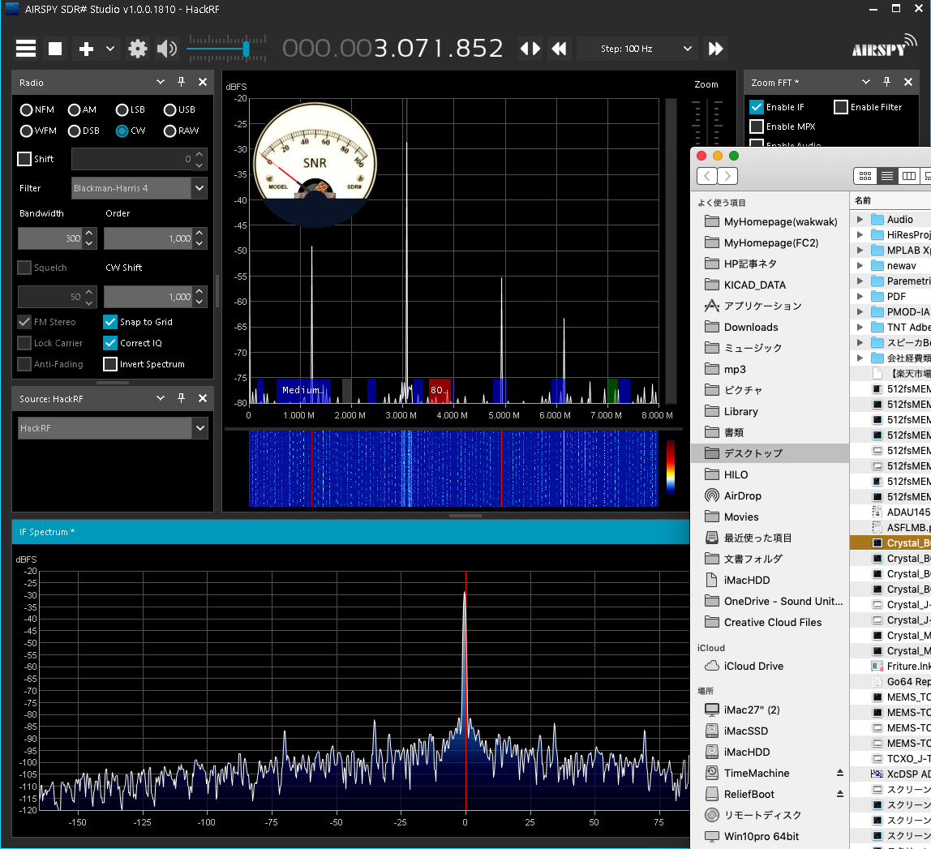Close the Source: HackRF panel
The width and height of the screenshot is (931, 849).
(203, 398)
